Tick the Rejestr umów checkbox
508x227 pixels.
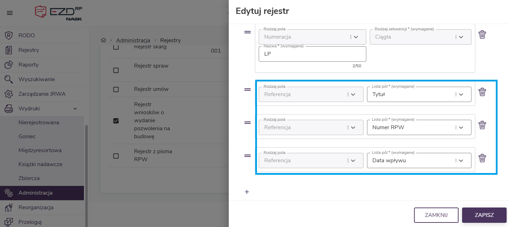click(x=116, y=89)
